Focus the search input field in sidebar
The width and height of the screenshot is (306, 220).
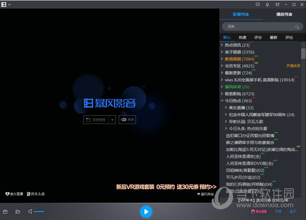pos(263,27)
